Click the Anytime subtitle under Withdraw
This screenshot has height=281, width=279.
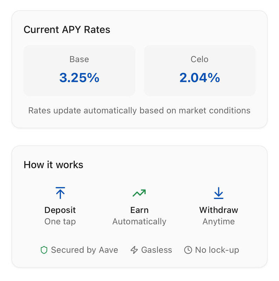click(218, 222)
